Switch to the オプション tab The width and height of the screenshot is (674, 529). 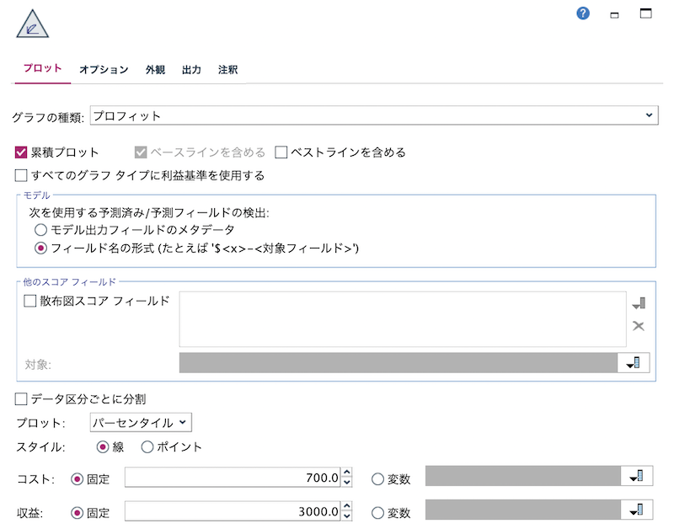coord(103,70)
